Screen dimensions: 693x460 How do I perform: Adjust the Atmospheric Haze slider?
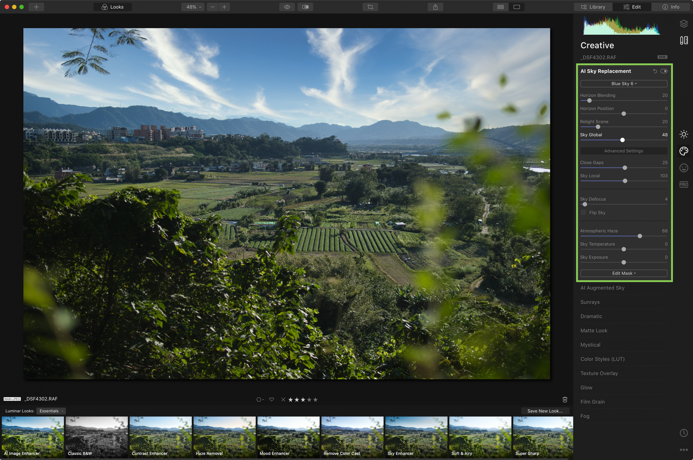(x=640, y=236)
